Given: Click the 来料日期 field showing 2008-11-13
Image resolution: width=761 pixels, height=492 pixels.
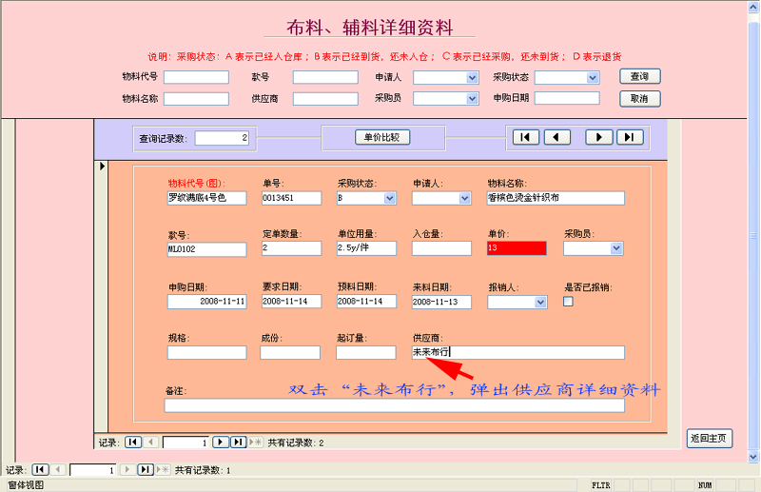Looking at the screenshot, I should point(441,302).
